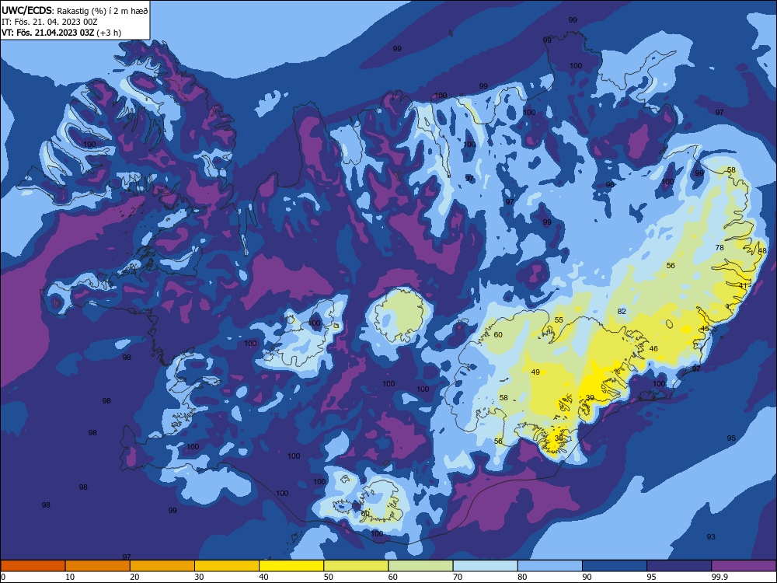Click the humidity value '96' on the map
Image resolution: width=777 pixels, height=583 pixels.
click(x=610, y=184)
